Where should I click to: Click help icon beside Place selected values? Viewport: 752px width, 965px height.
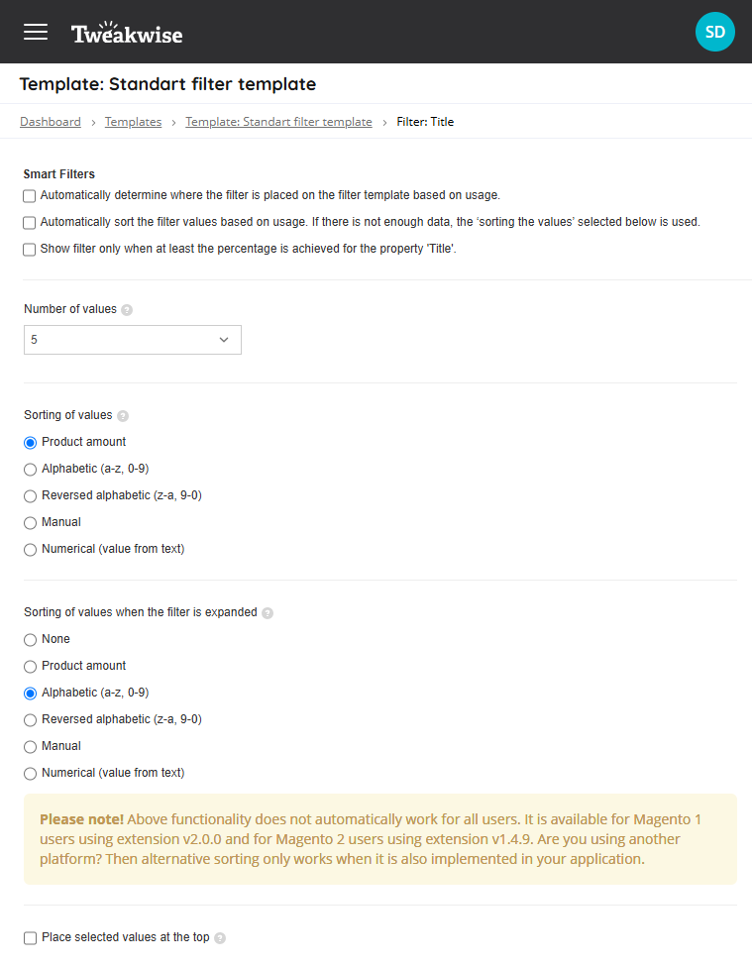tap(220, 938)
